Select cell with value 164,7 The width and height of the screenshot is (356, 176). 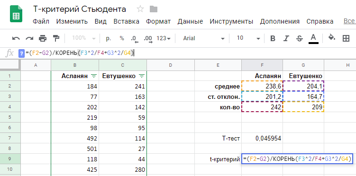point(303,97)
